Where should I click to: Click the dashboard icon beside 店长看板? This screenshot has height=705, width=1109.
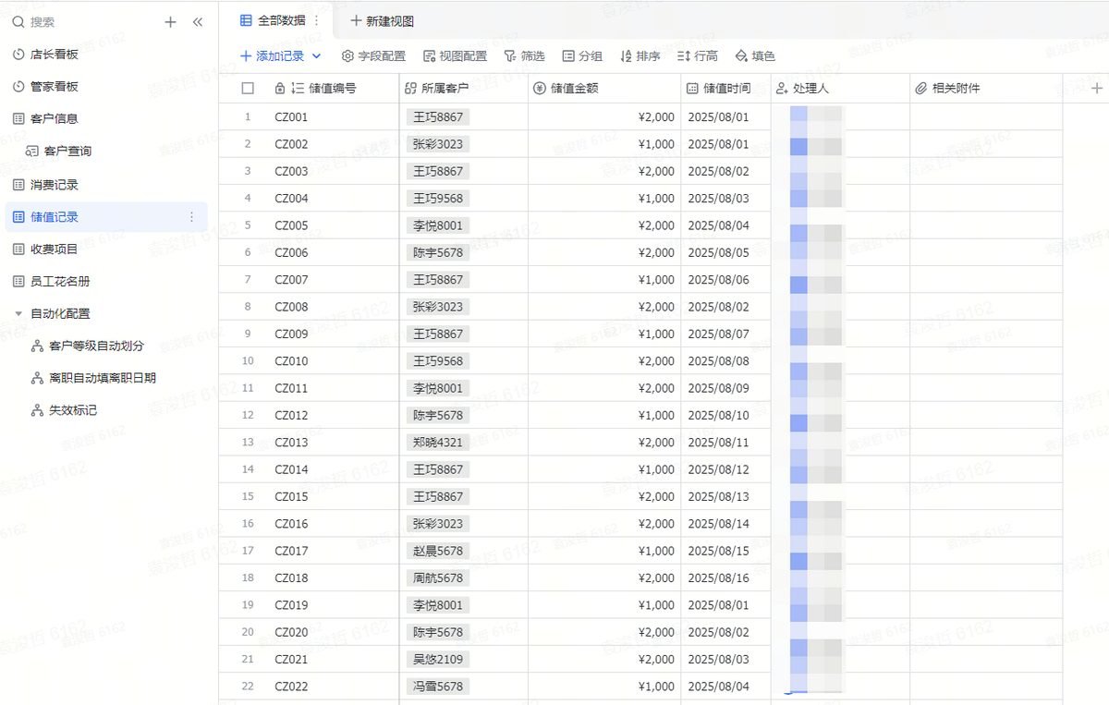pyautogui.click(x=18, y=55)
